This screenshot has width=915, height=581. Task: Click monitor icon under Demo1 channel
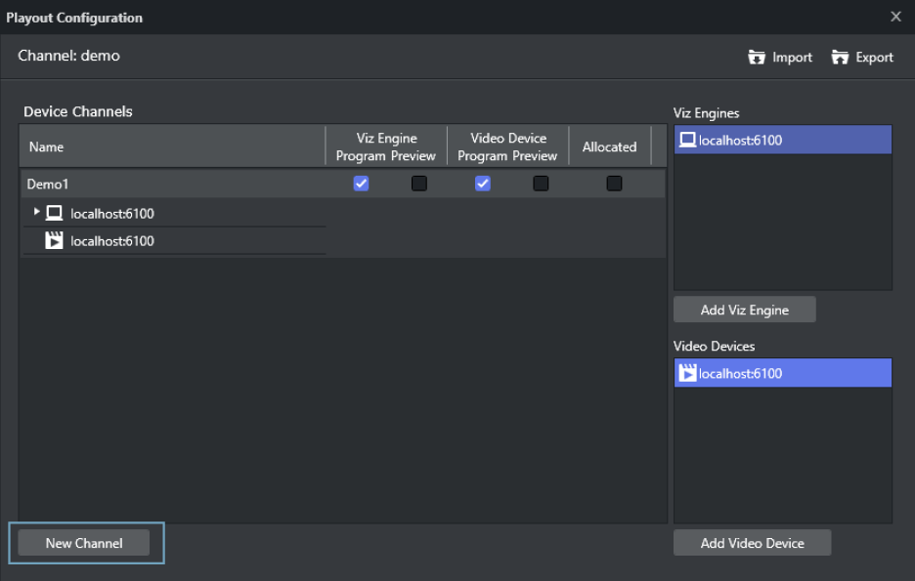(55, 213)
